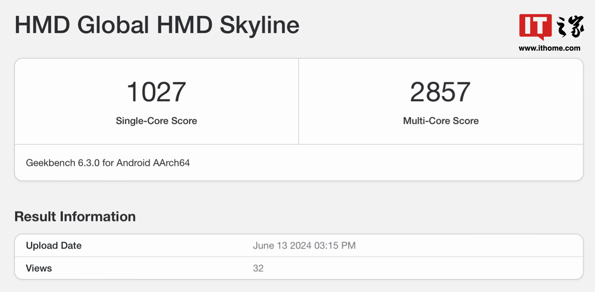Click the red IT logo icon

pos(535,27)
